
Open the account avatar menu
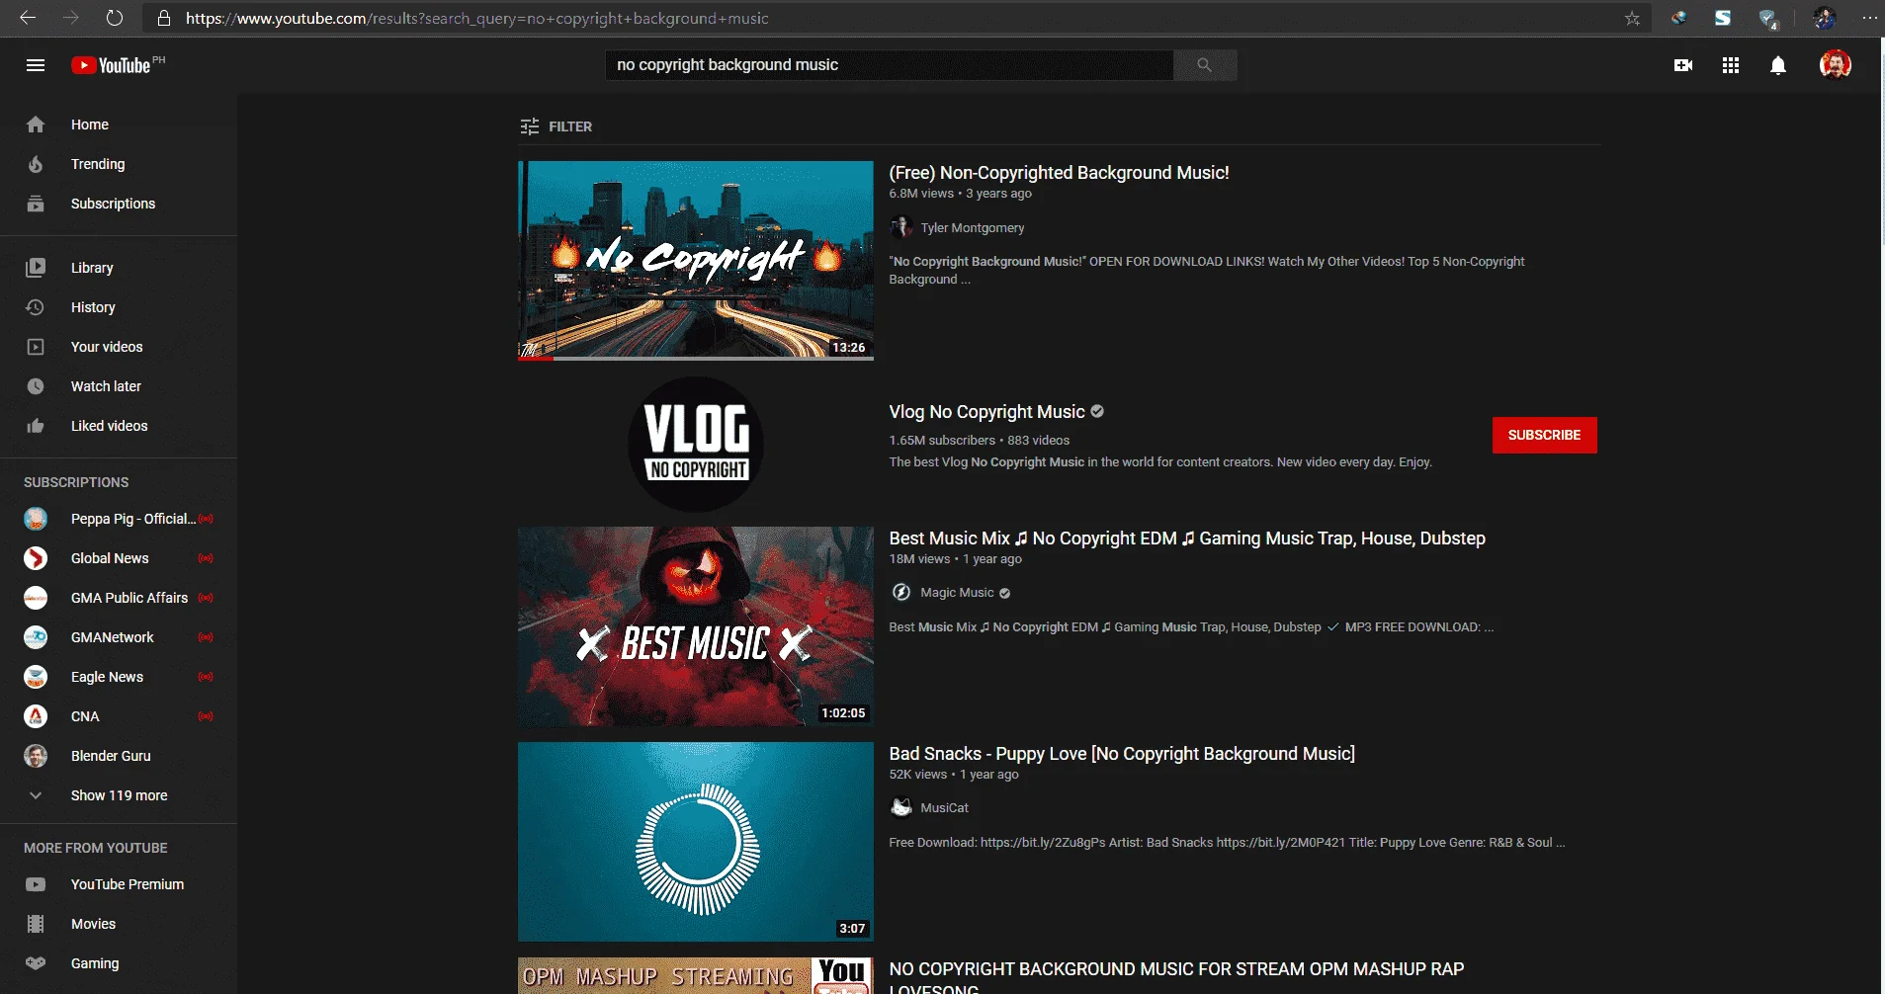(x=1836, y=65)
